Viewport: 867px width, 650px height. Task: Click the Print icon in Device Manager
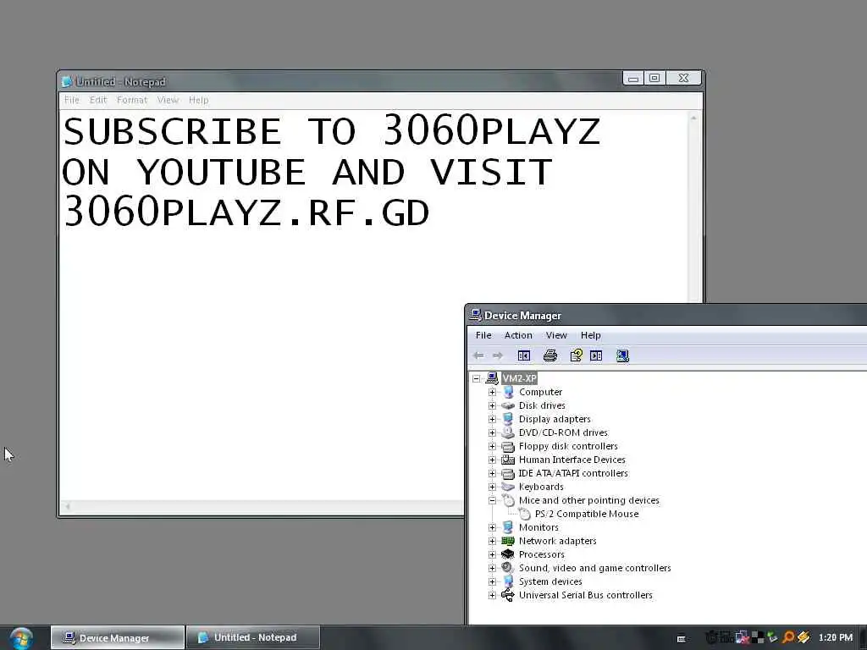click(x=549, y=355)
